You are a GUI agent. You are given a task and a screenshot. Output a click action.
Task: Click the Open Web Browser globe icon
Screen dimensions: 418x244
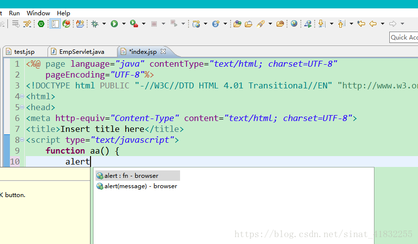tap(294, 24)
